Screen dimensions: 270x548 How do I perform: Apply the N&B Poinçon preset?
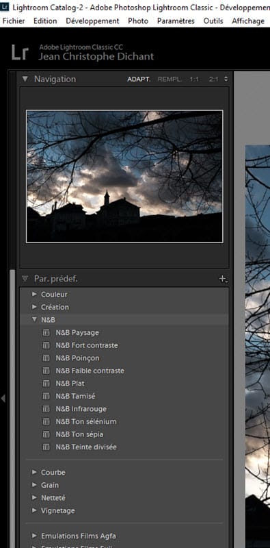77,358
